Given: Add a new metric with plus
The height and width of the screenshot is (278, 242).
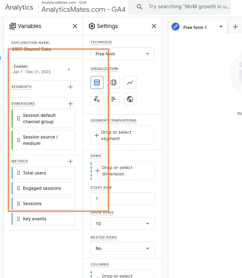Looking at the screenshot, I should 70,161.
